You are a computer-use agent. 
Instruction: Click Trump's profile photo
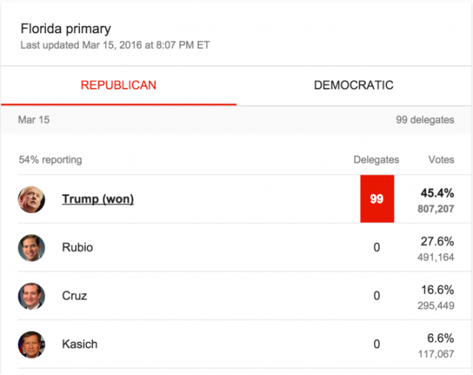(32, 199)
